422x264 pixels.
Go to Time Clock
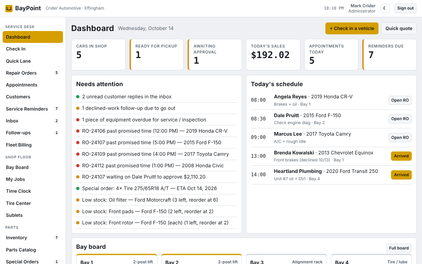click(33, 191)
